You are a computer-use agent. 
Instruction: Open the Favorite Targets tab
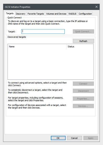[x=36, y=14]
